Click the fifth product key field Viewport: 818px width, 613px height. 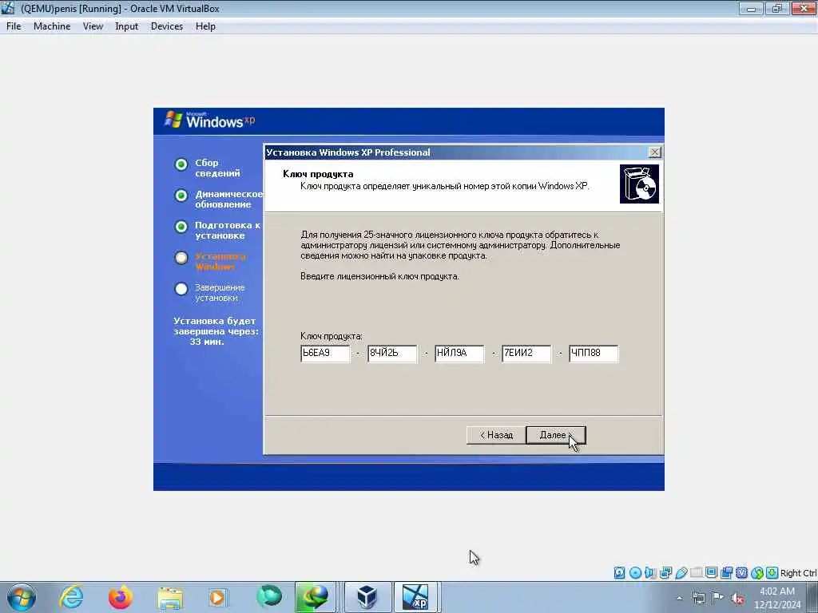point(594,354)
